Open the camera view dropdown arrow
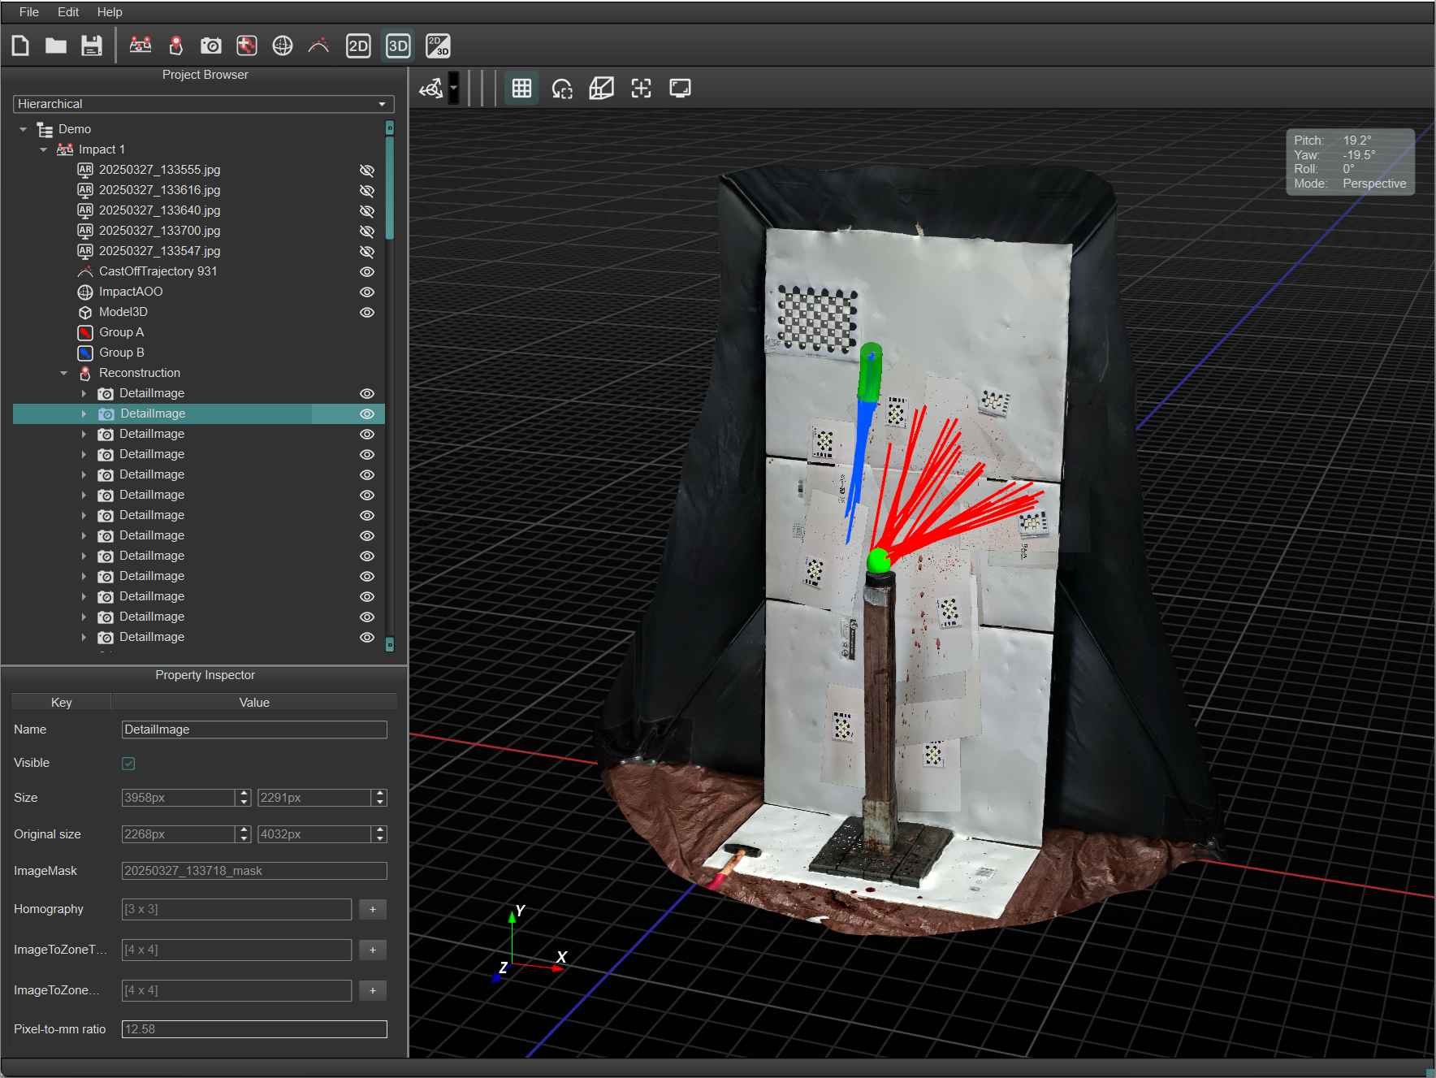Image resolution: width=1436 pixels, height=1078 pixels. [453, 88]
